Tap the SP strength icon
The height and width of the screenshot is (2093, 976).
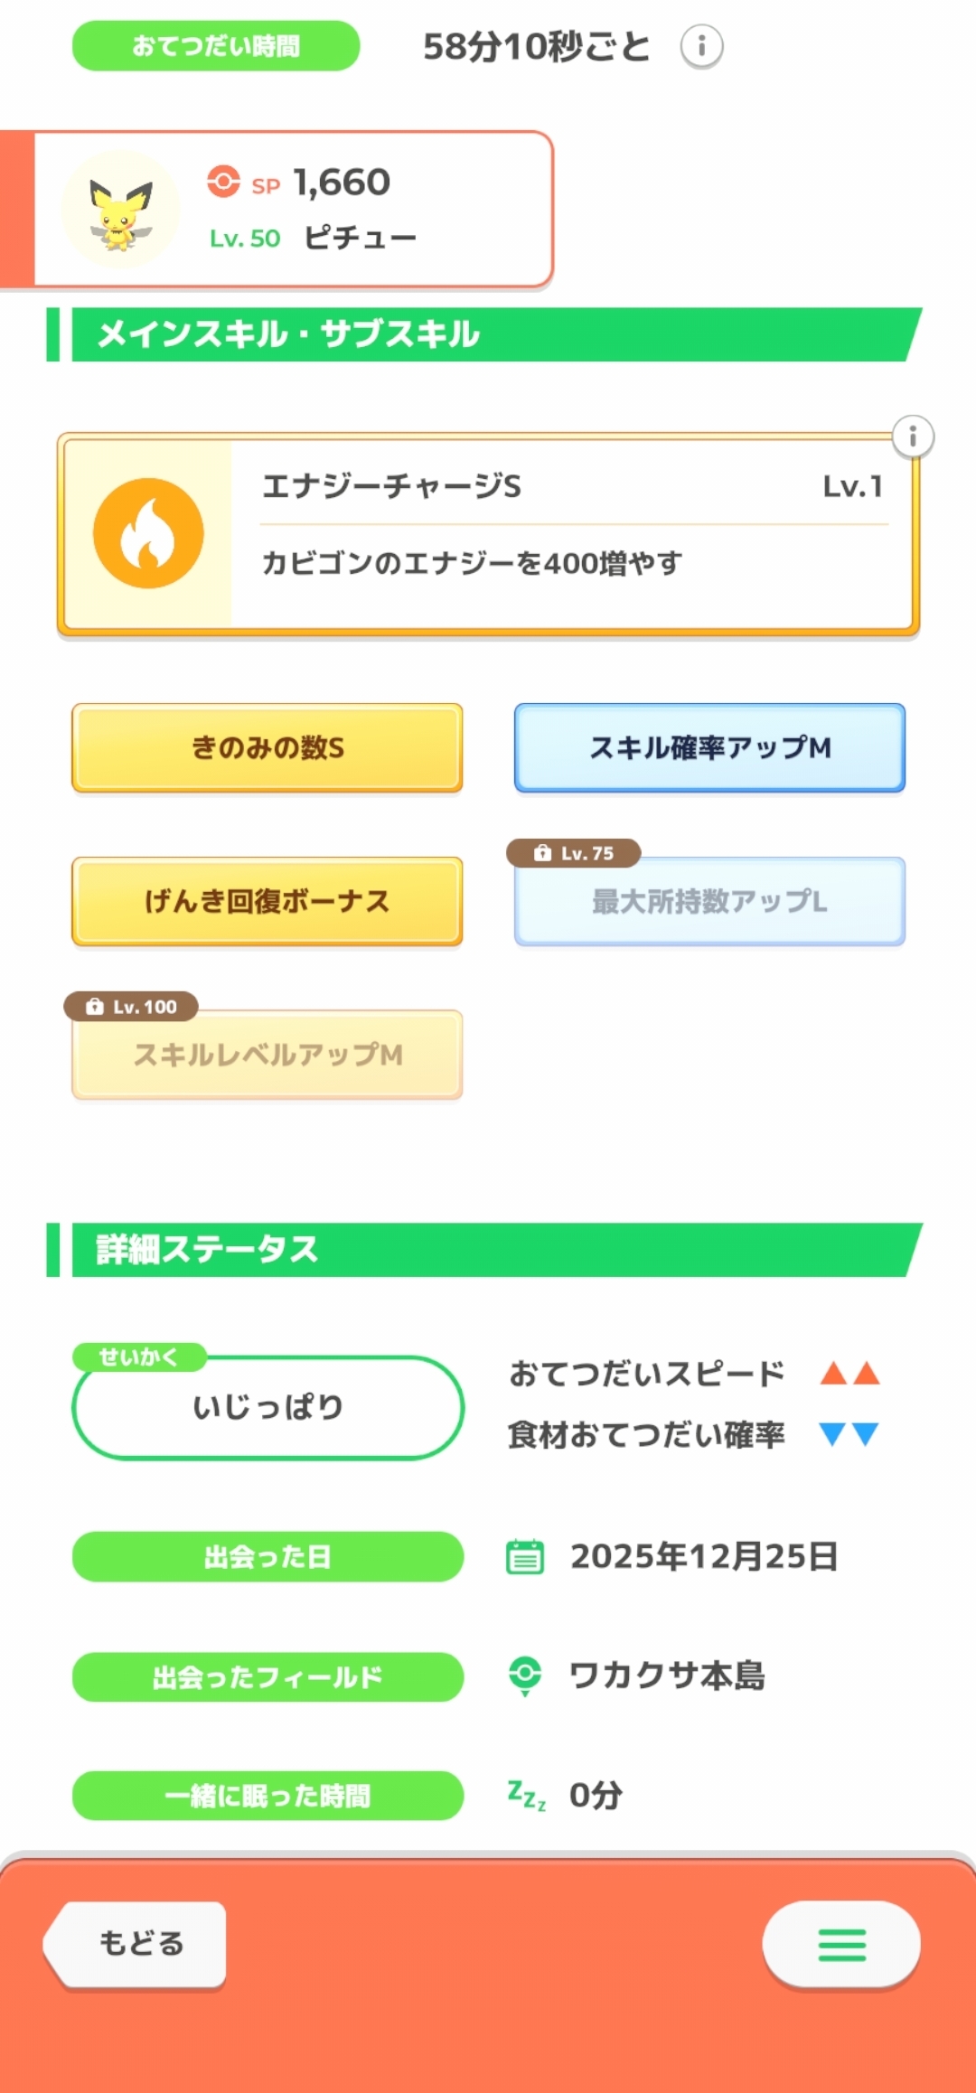[x=223, y=182]
